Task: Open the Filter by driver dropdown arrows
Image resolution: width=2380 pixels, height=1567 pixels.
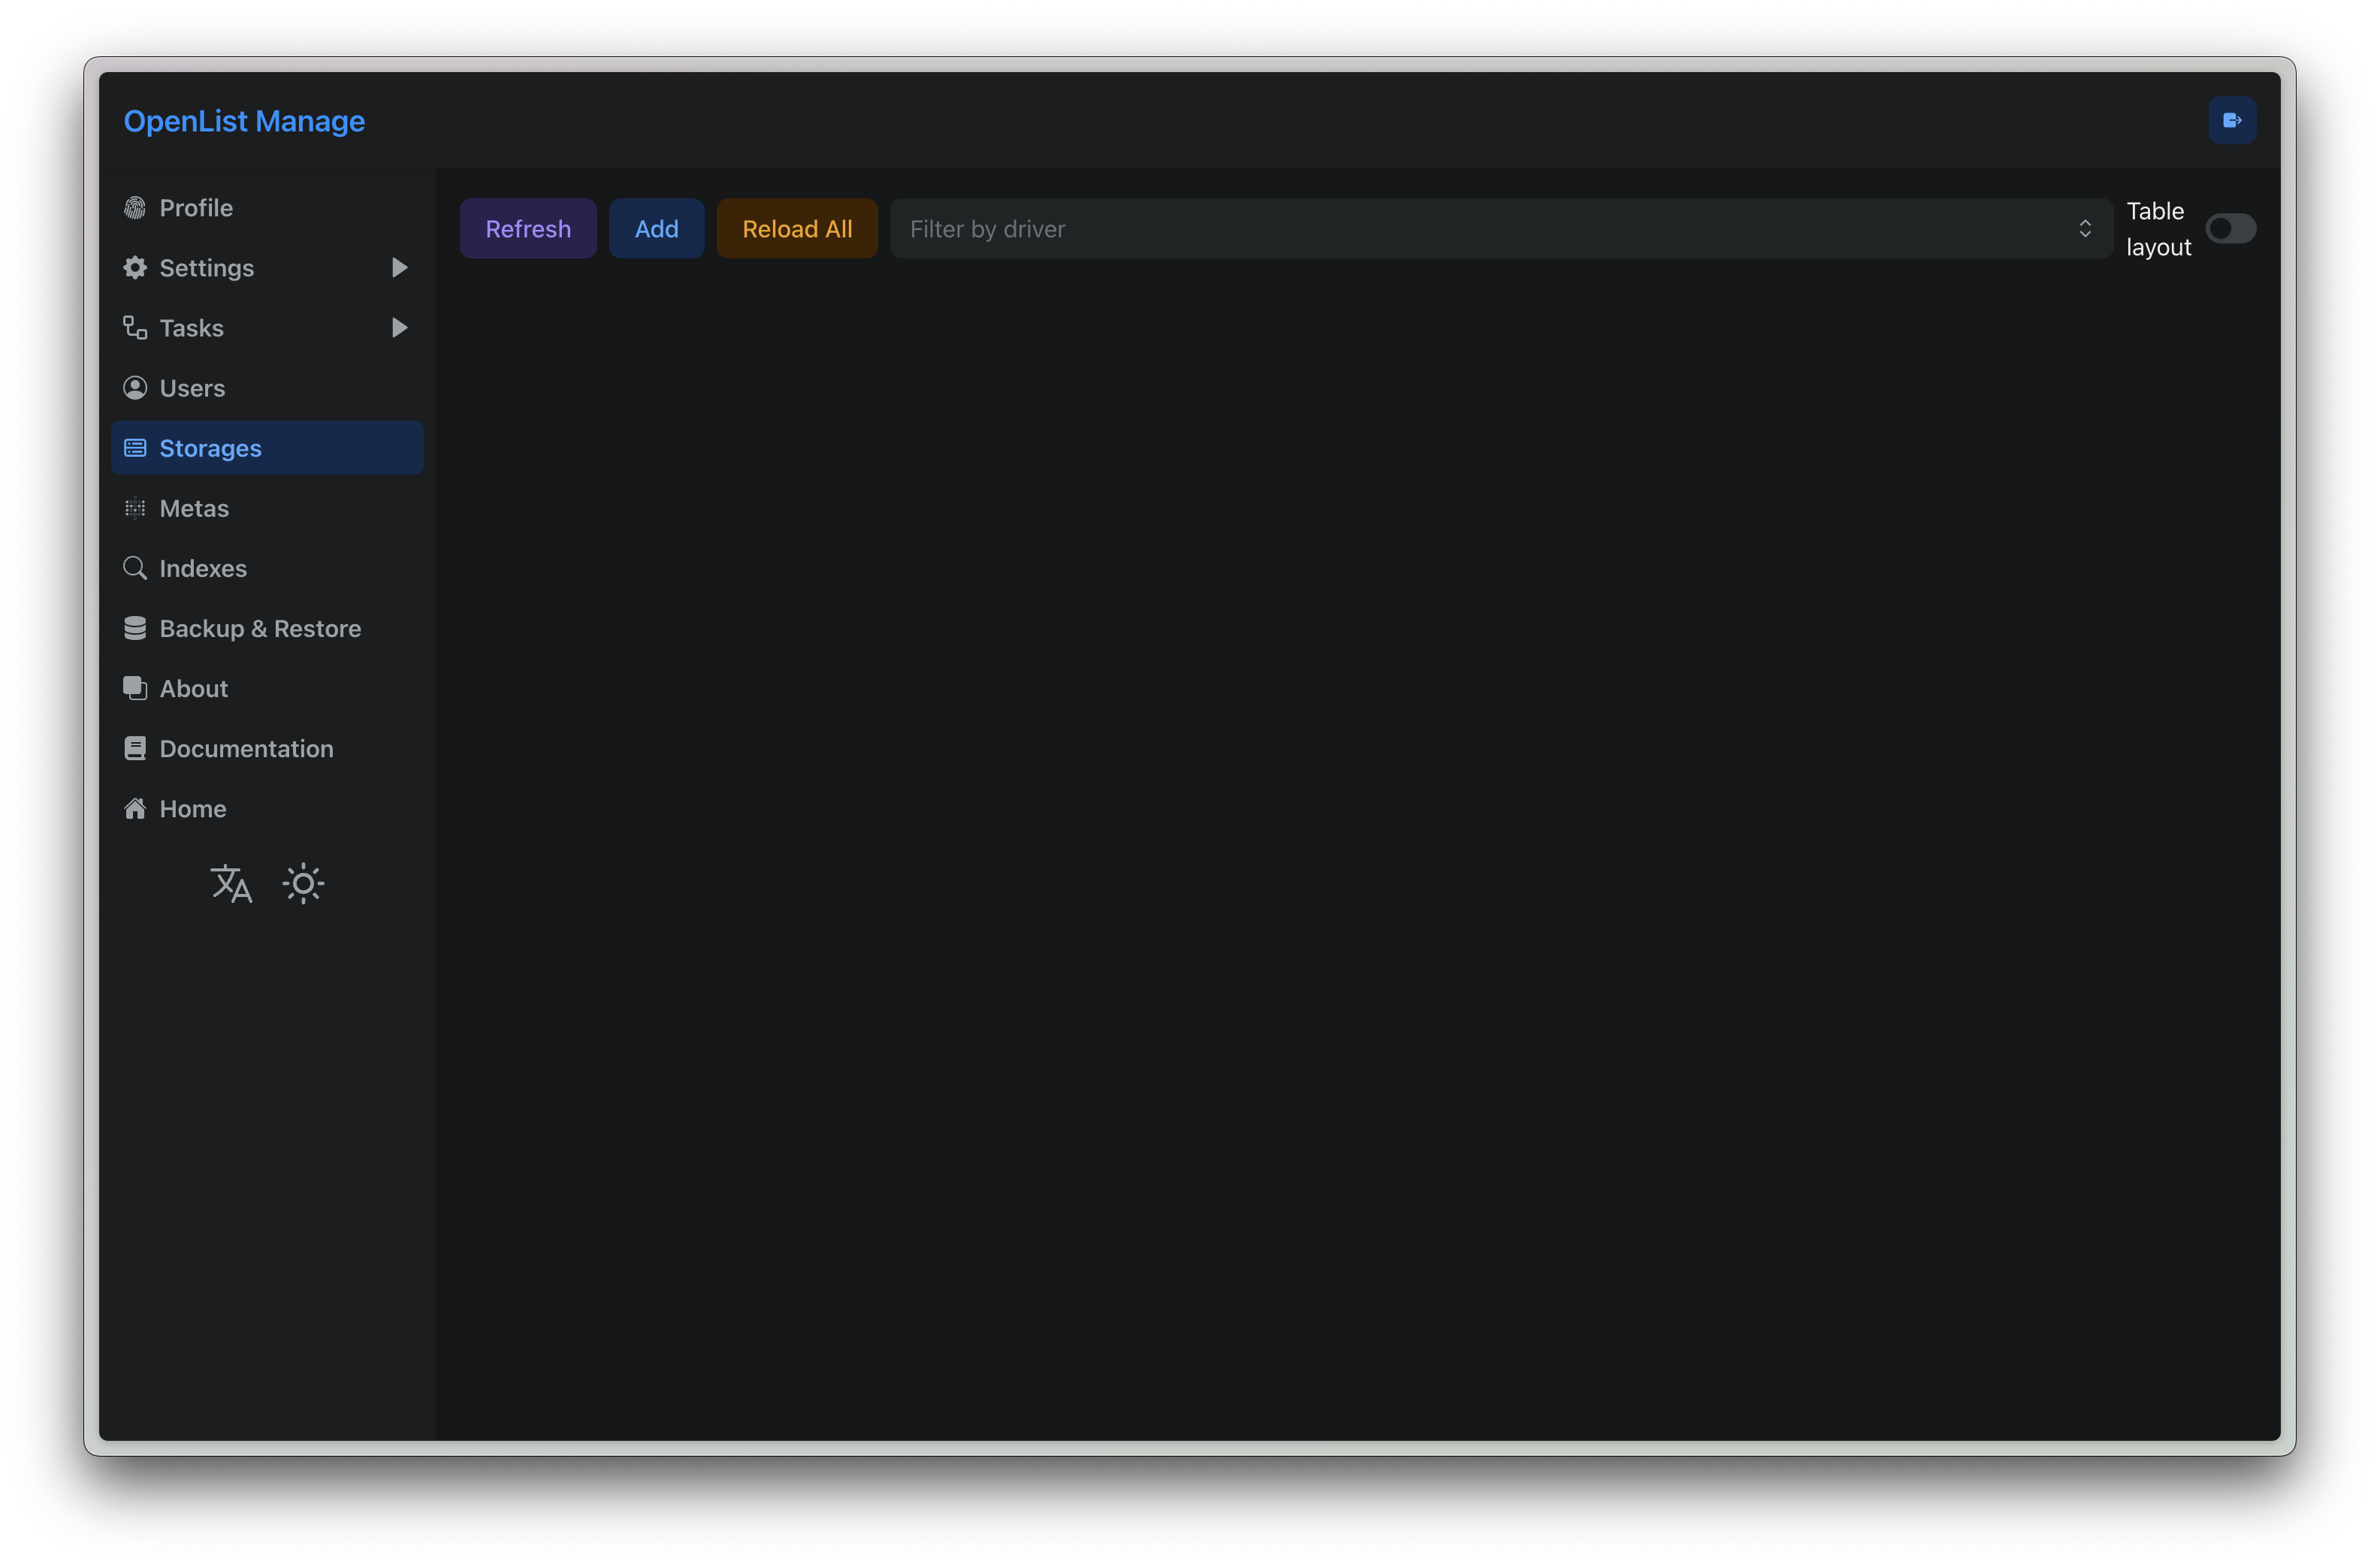Action: pos(2084,229)
